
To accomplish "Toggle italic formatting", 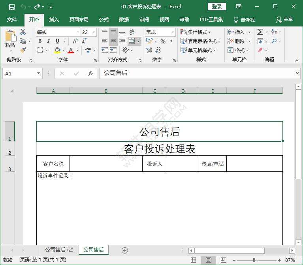I will pyautogui.click(x=49, y=41).
